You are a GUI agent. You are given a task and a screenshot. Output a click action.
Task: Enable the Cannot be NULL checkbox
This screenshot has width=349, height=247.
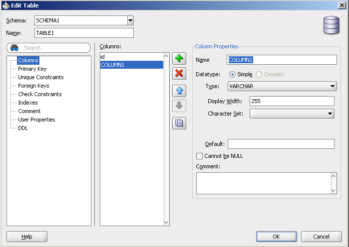pyautogui.click(x=200, y=156)
